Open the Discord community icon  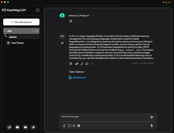pyautogui.click(x=25, y=127)
